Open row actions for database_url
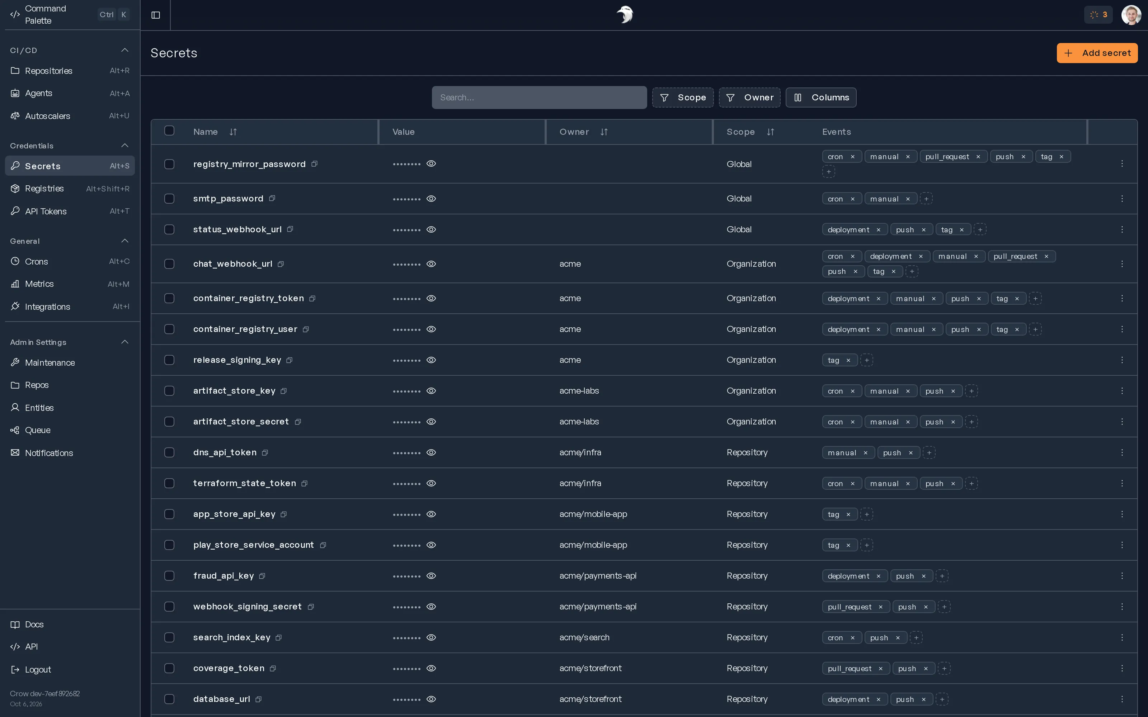 tap(1122, 699)
